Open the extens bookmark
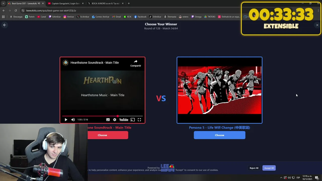The width and height of the screenshot is (322, 181). pyautogui.click(x=184, y=17)
